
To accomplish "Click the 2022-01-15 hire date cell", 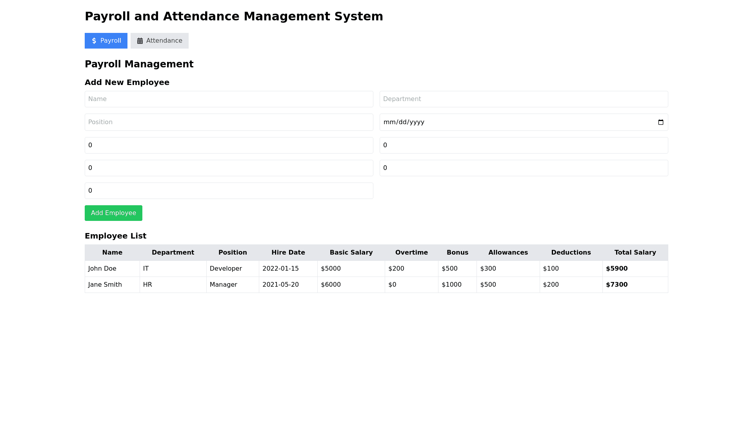I will [280, 269].
